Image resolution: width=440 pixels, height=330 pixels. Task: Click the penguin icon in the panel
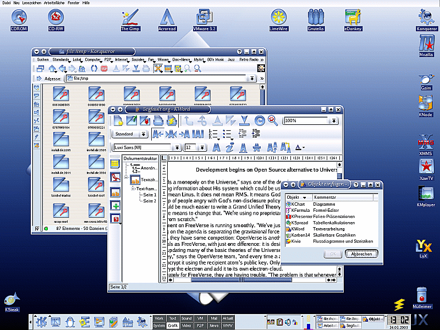click(x=70, y=322)
